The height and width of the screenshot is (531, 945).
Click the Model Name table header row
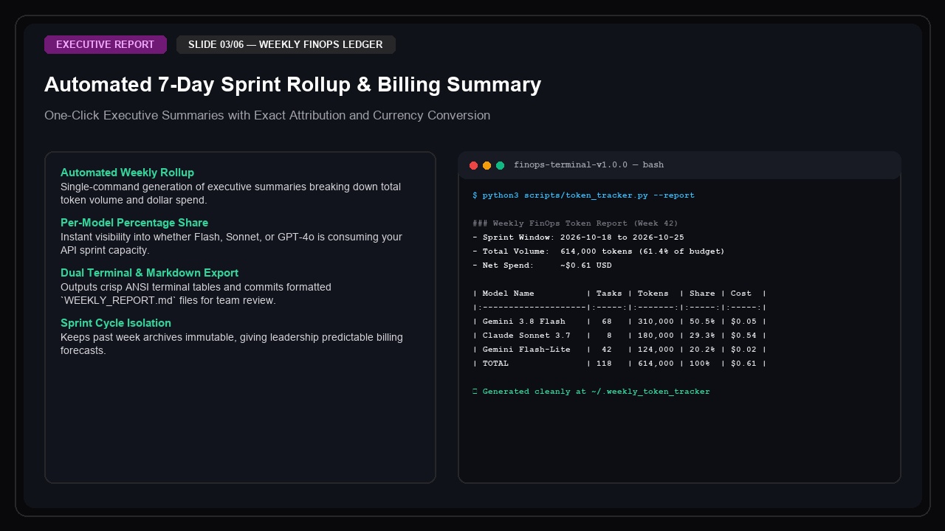point(619,294)
